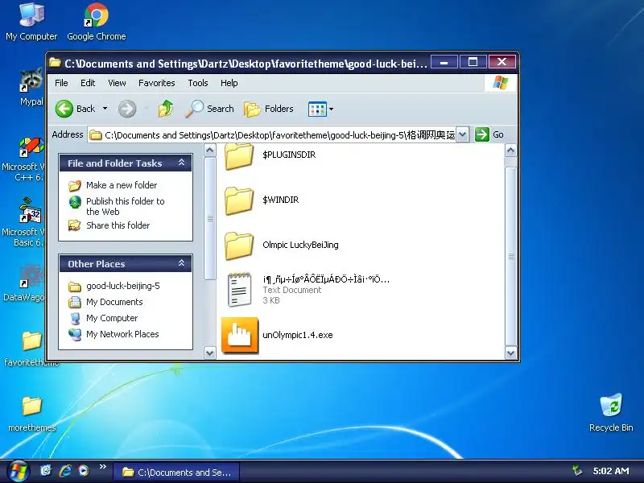Select the Olmpic LuckyBeiJing folder icon

(x=238, y=246)
